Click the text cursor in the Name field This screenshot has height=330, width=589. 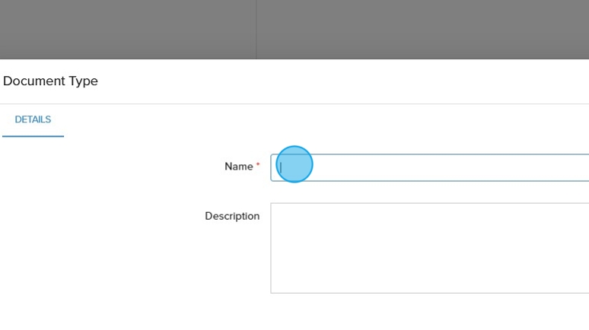[280, 167]
